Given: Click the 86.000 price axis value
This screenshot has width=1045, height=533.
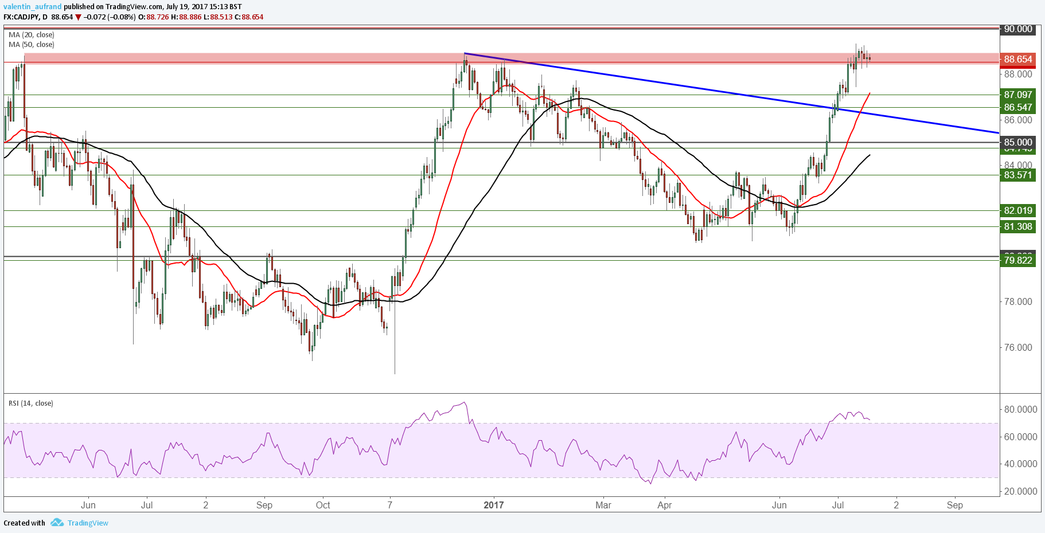Looking at the screenshot, I should point(1018,120).
